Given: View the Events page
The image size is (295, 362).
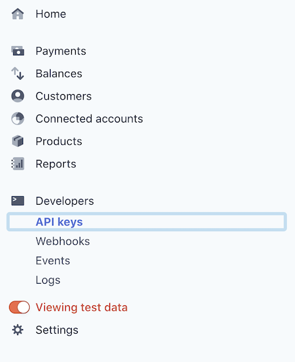Looking at the screenshot, I should (53, 261).
